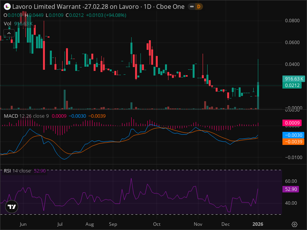This screenshot has height=230, width=307.
Task: Click the Jun time axis label
Action: [x=23, y=224]
